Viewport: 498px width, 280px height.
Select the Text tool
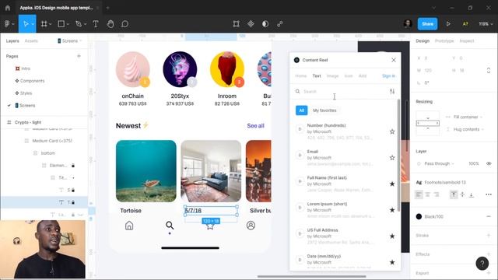95,24
